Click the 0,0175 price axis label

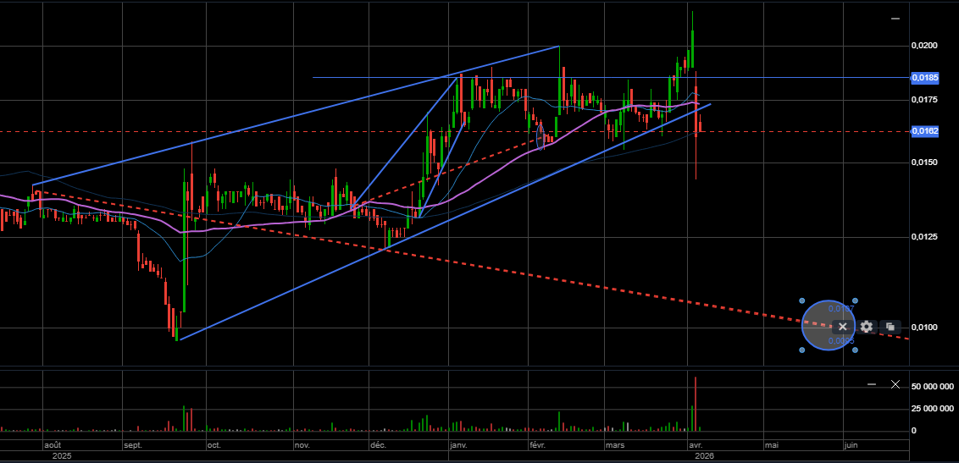click(x=924, y=100)
